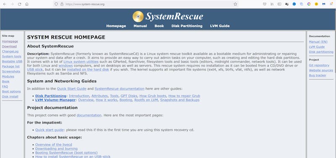Image resolution: width=336 pixels, height=158 pixels.
Task: Open Book in the top navigation
Action: click(x=159, y=26)
